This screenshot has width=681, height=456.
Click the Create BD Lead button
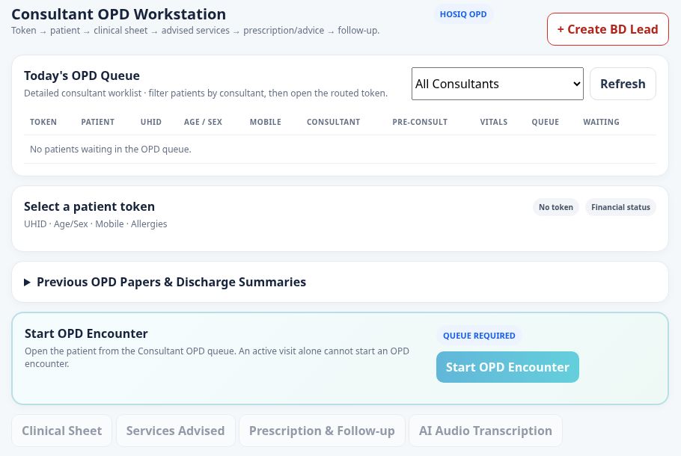click(x=608, y=29)
